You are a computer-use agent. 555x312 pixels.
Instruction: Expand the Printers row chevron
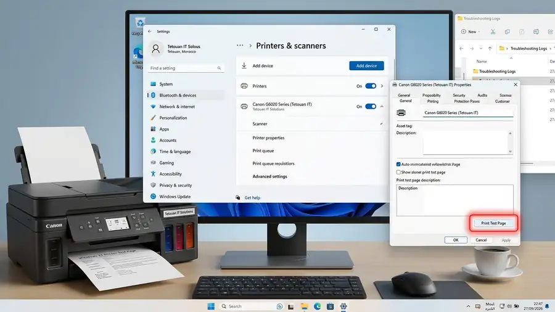point(382,86)
